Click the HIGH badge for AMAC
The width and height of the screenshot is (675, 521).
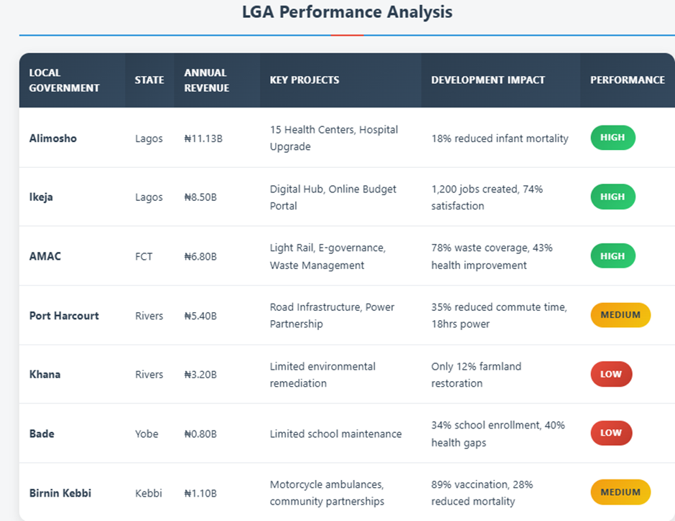(613, 256)
